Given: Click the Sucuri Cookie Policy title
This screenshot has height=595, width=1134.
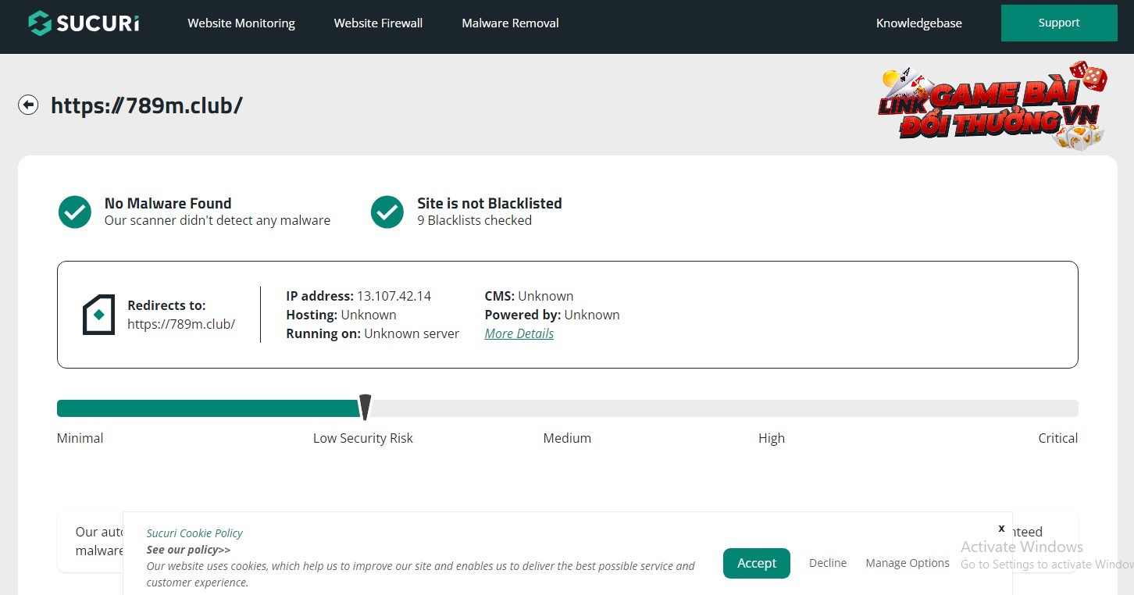Looking at the screenshot, I should coord(194,533).
